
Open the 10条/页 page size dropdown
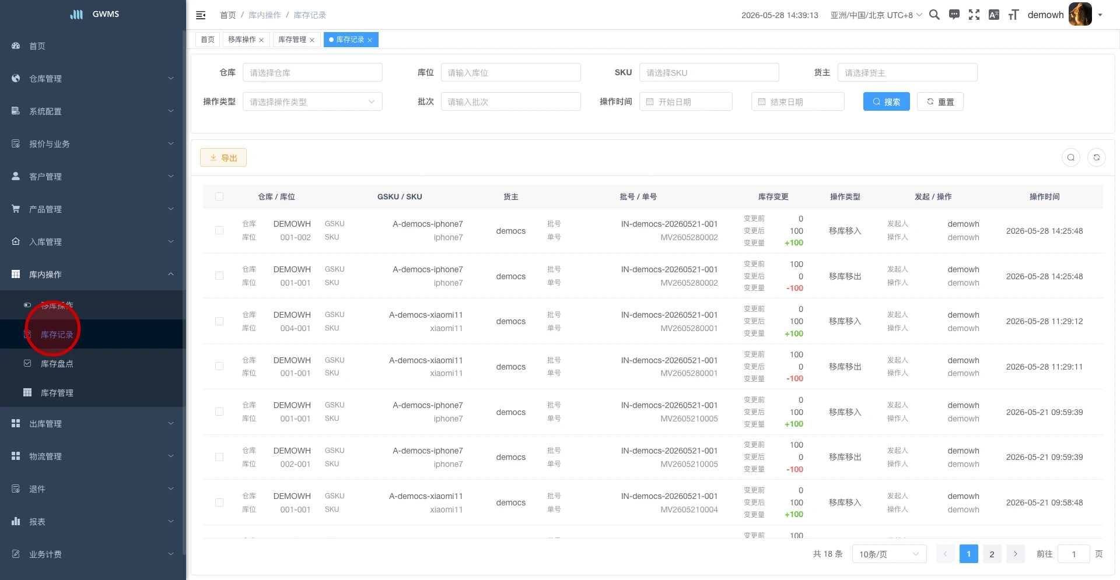coord(890,554)
